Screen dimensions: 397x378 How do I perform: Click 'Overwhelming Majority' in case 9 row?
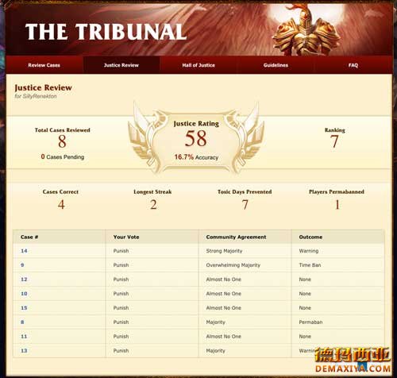(233, 265)
